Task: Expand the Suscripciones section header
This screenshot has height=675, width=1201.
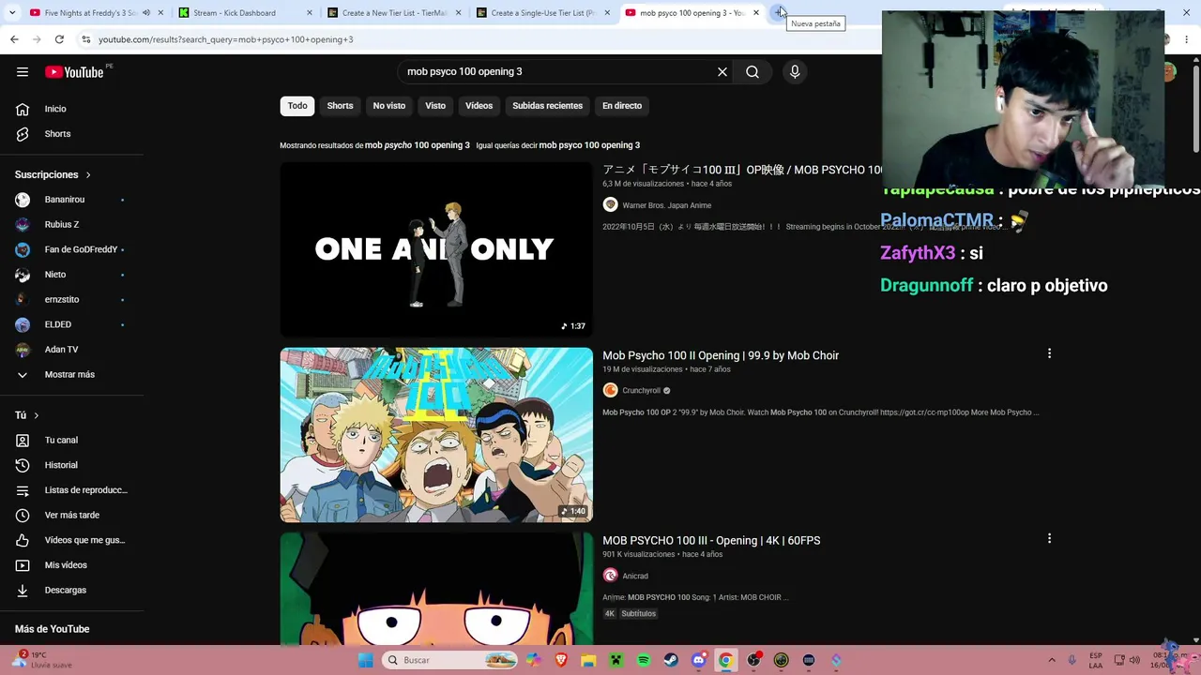Action: [x=53, y=175]
